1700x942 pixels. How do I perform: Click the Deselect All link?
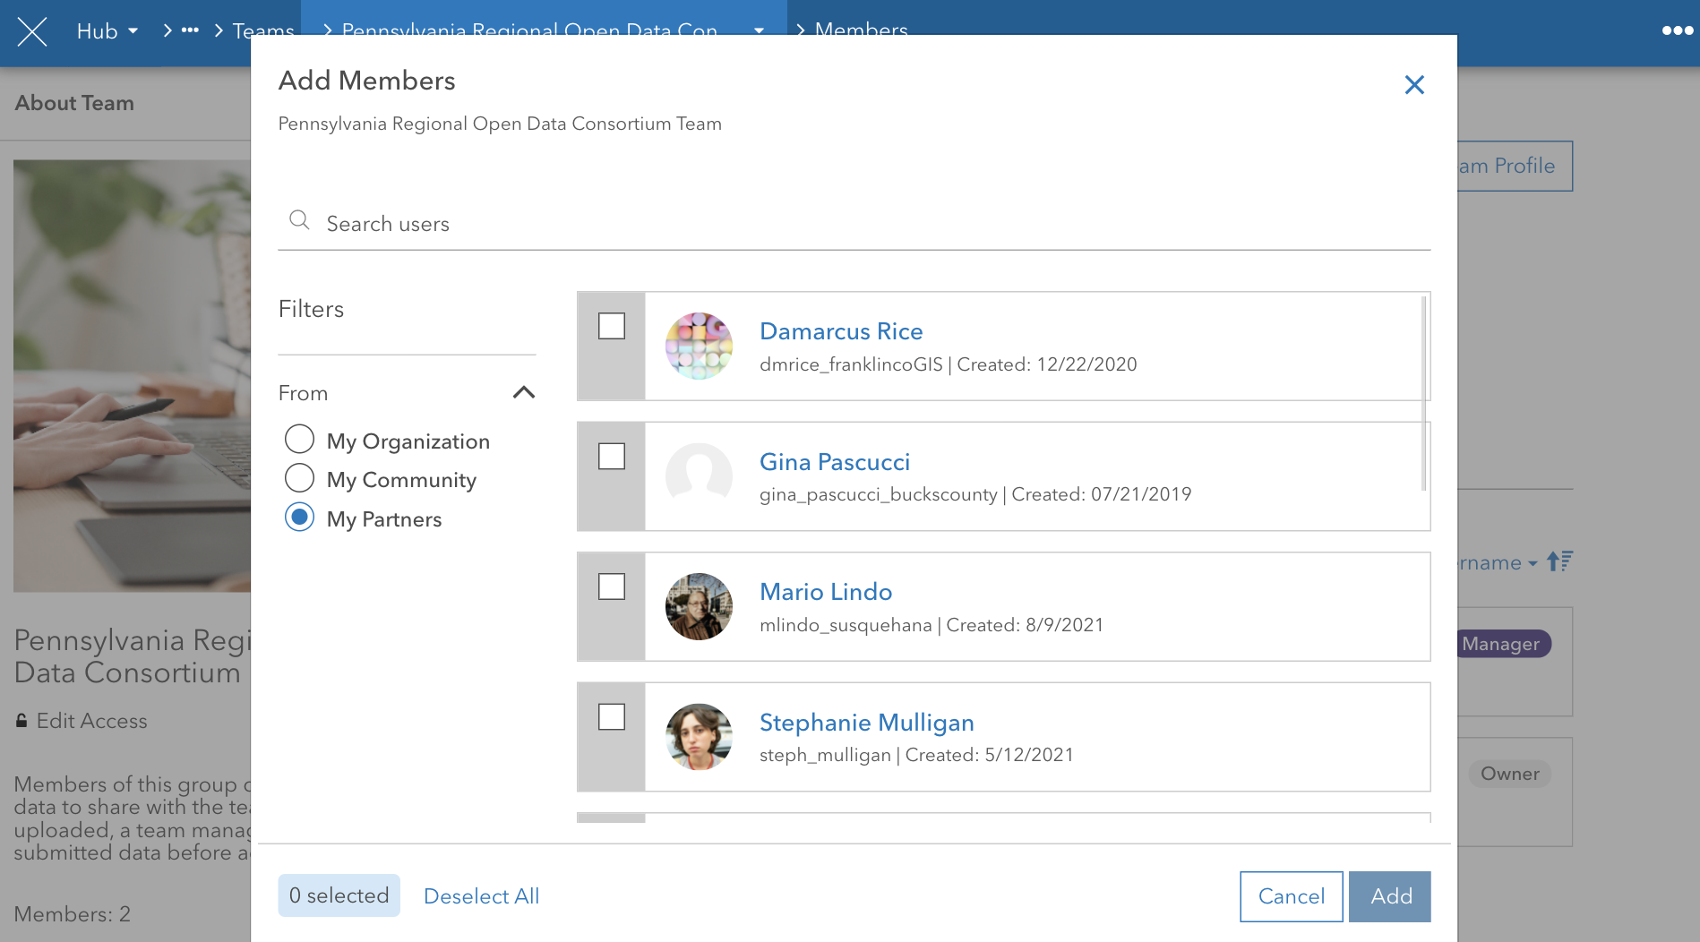(x=481, y=895)
